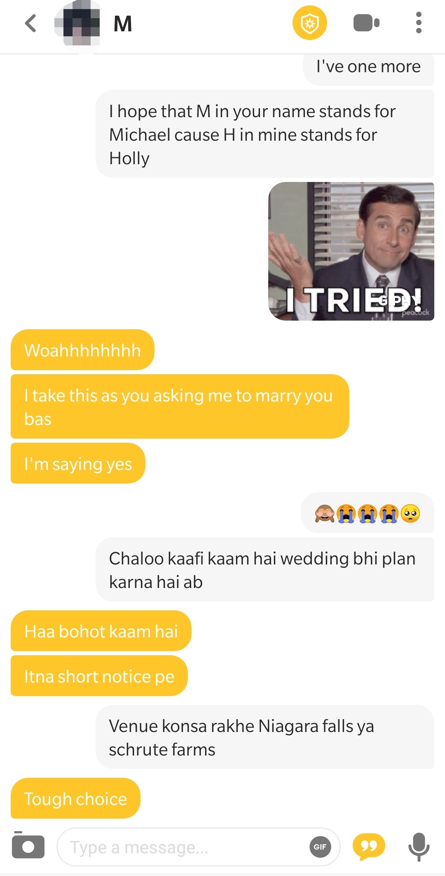Open the camera icon to send a photo
This screenshot has width=445, height=876.
pos(28,845)
